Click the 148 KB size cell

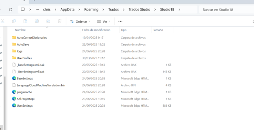pyautogui.click(x=167, y=72)
